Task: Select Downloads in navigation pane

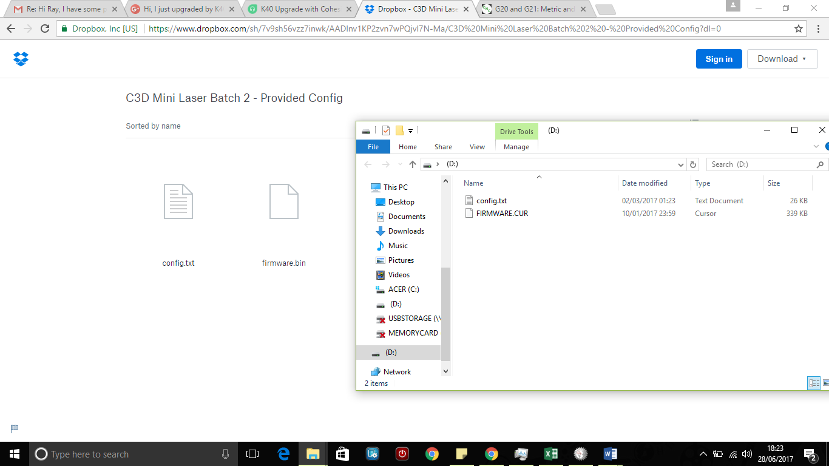Action: pos(400,231)
